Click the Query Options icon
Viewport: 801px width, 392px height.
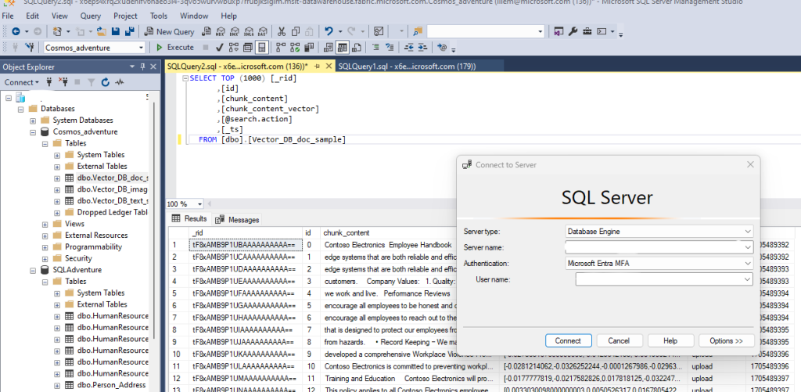pos(248,48)
